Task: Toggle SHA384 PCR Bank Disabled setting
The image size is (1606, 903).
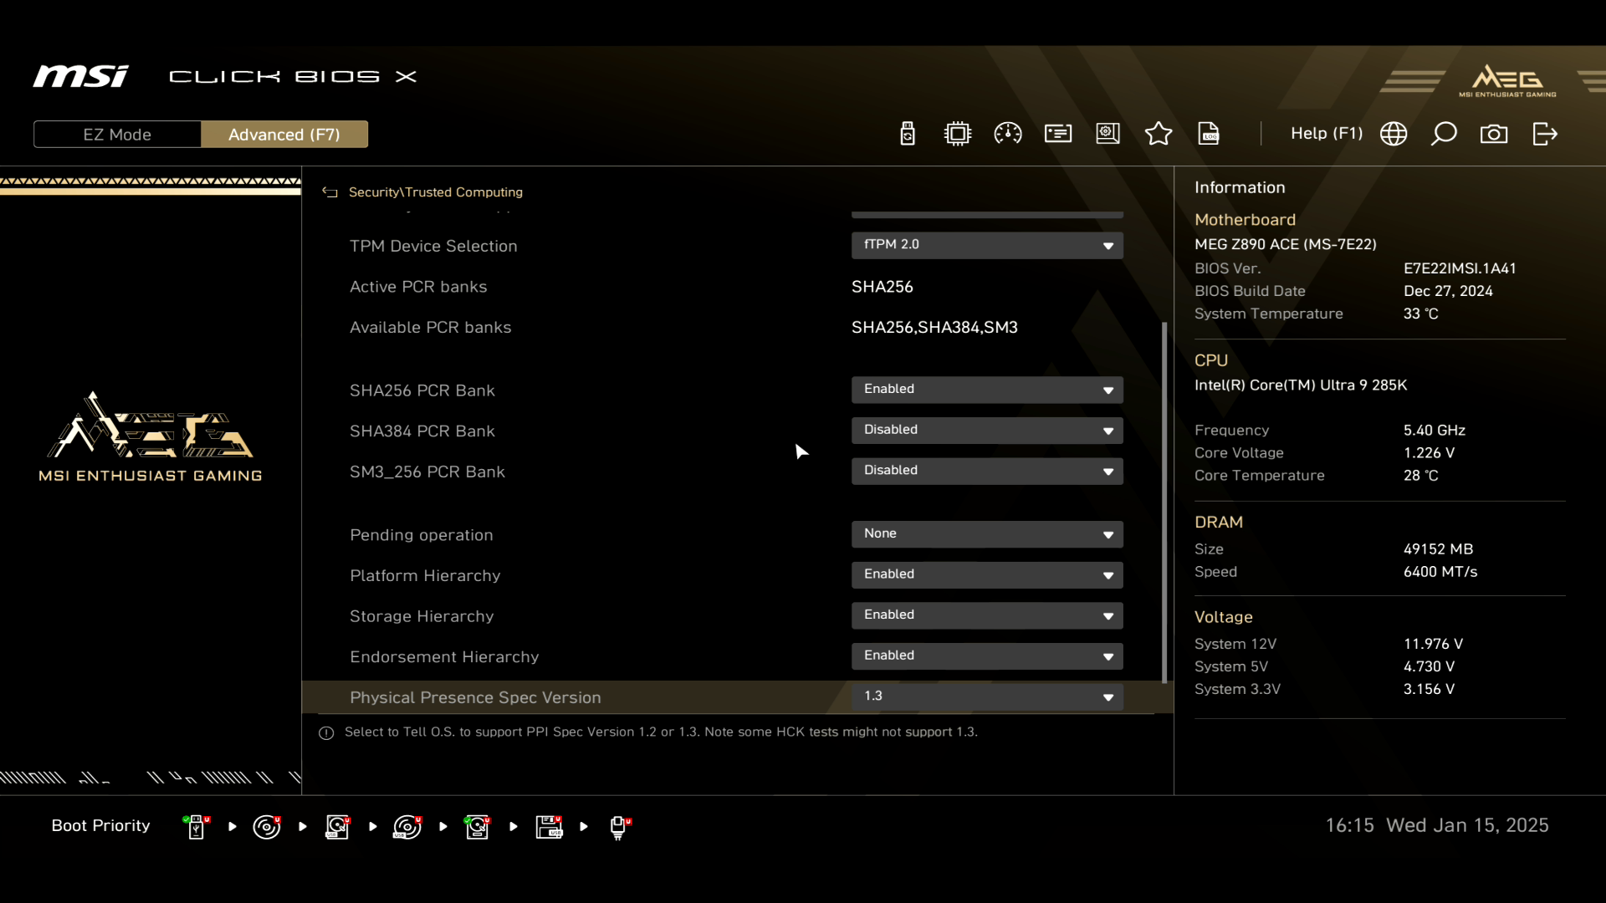Action: point(987,430)
